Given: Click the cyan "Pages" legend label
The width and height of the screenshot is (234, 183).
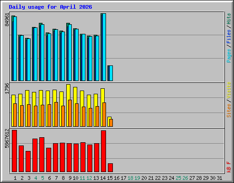Looking at the screenshot, I should [x=229, y=56].
